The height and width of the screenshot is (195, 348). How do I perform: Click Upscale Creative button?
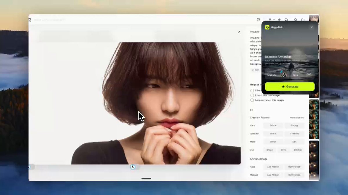(294, 134)
